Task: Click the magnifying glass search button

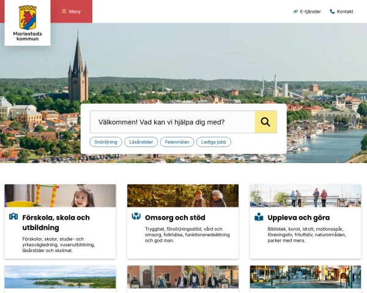Action: [x=265, y=122]
